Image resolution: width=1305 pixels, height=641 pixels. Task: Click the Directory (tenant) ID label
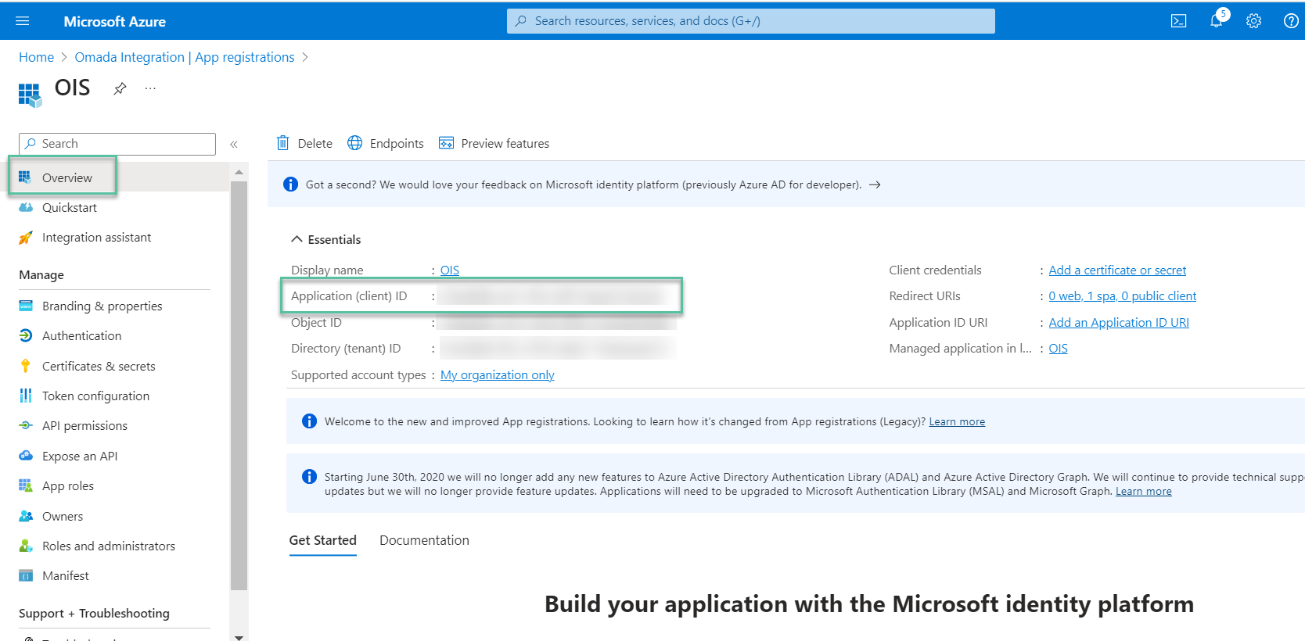click(x=346, y=349)
